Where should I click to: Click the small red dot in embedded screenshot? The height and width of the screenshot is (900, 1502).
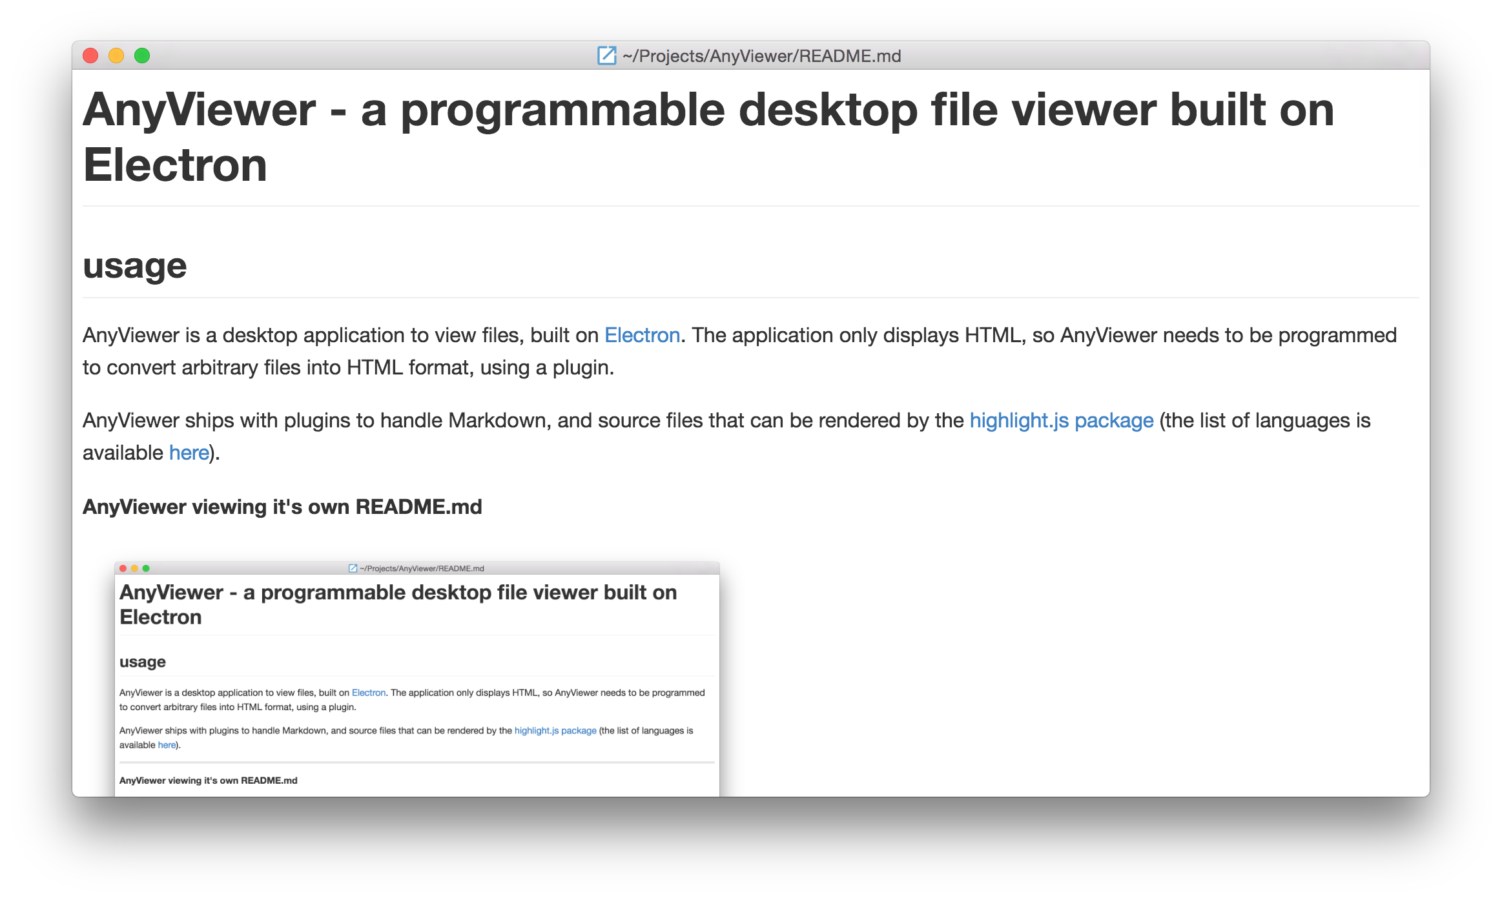coord(123,568)
